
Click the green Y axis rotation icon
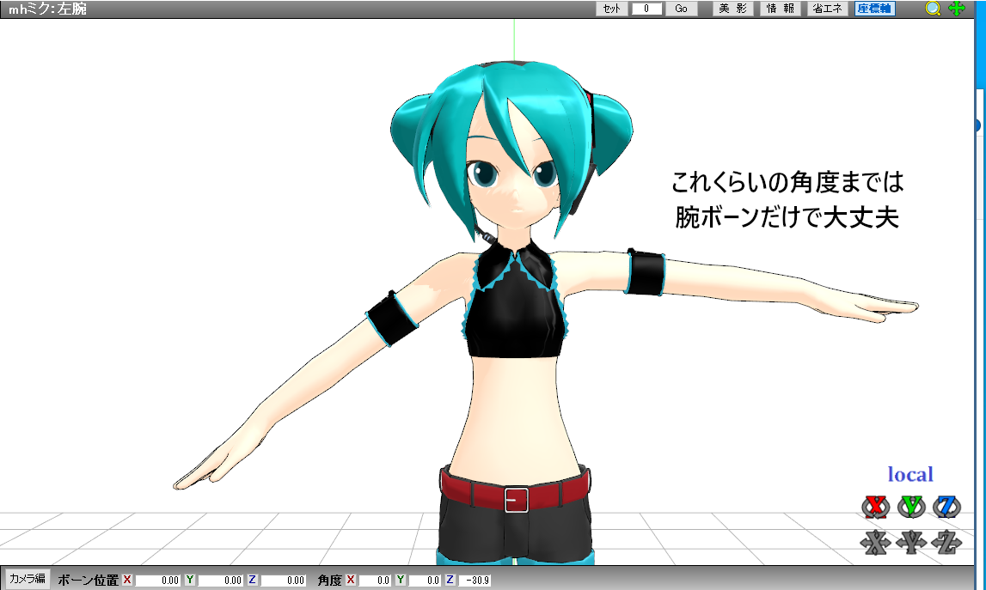pos(911,507)
